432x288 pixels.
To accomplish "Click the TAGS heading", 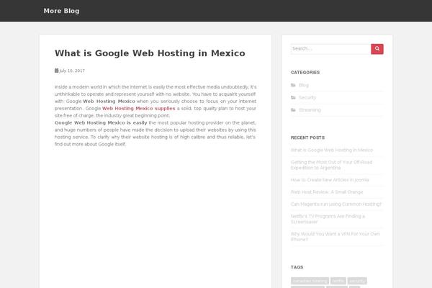I will point(297,267).
